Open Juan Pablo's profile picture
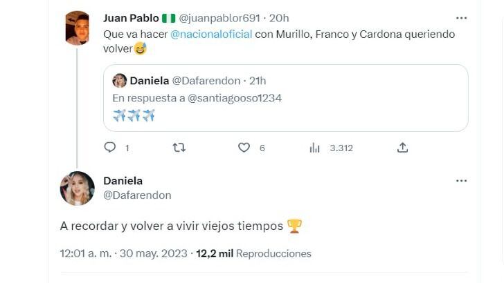This screenshot has height=283, width=504. tap(78, 28)
